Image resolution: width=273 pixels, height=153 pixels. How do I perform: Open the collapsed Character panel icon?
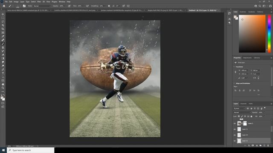coord(229,19)
